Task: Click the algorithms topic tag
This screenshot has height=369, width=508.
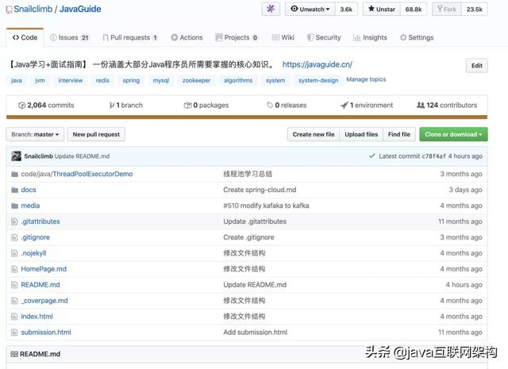Action: [x=238, y=80]
